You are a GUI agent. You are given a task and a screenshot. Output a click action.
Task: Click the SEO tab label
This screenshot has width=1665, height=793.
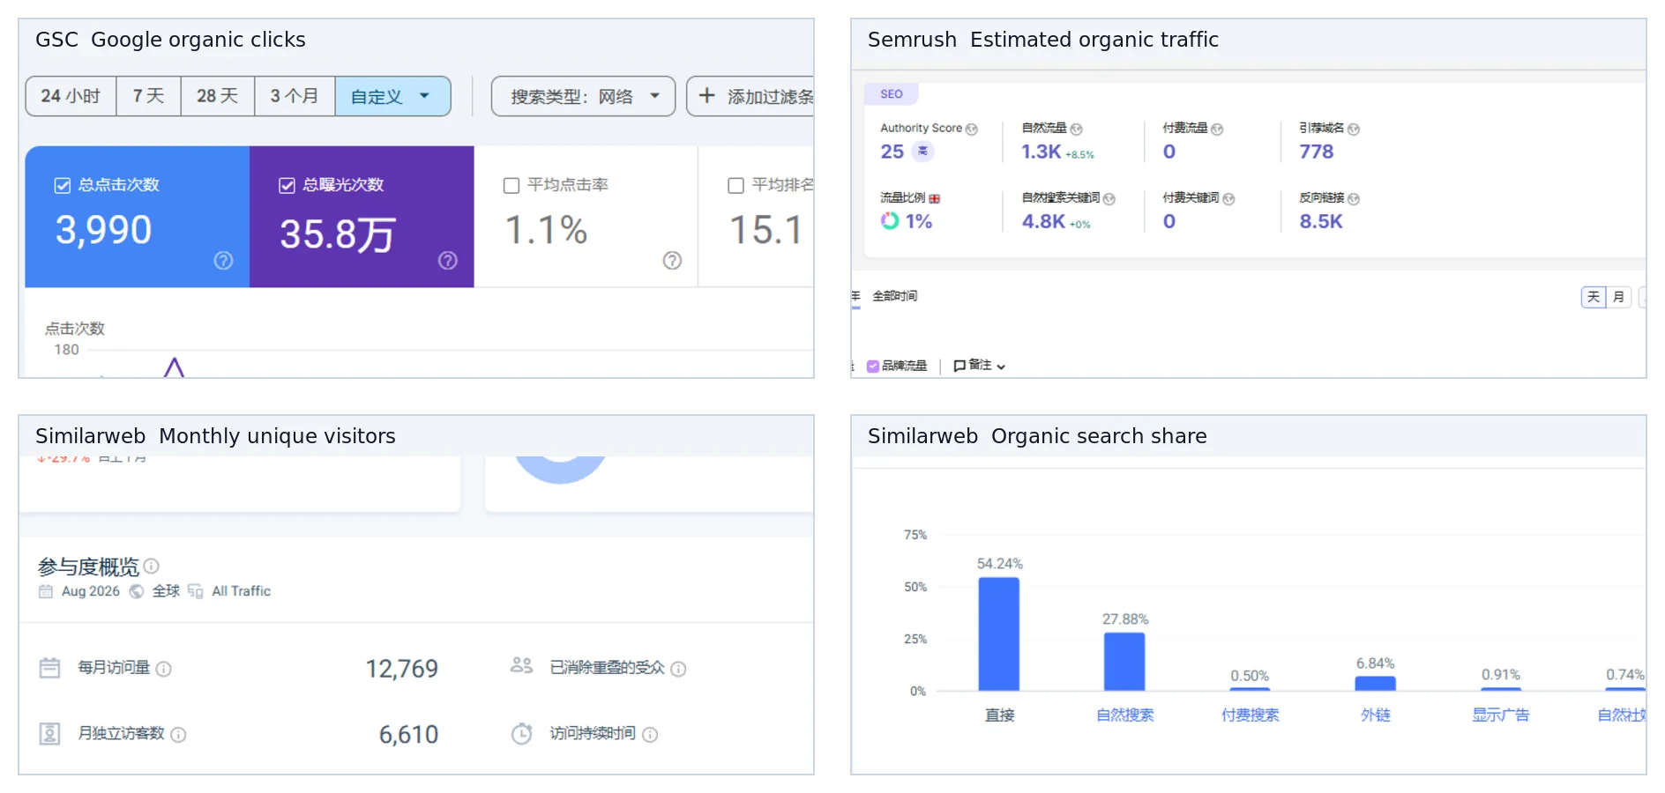tap(892, 93)
